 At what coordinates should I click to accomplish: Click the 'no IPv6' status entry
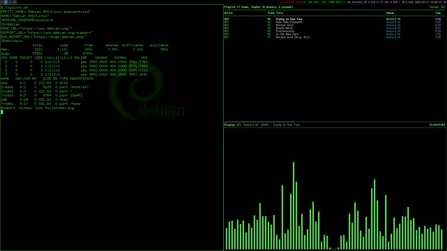(x=285, y=2)
